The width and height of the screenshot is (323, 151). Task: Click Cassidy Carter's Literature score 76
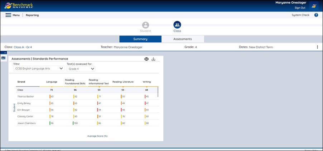pyautogui.click(x=123, y=116)
